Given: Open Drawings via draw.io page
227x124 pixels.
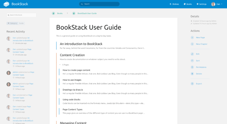Looking at the screenshot, I should 73,90.
